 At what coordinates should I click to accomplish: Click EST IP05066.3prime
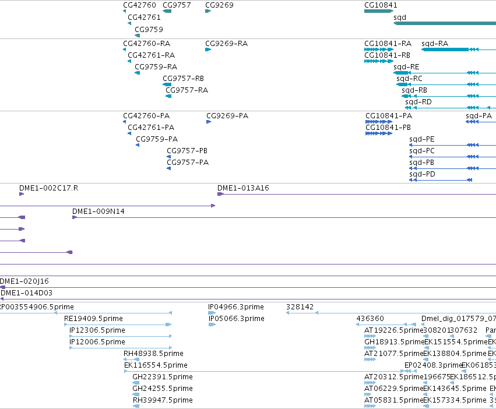(237, 319)
